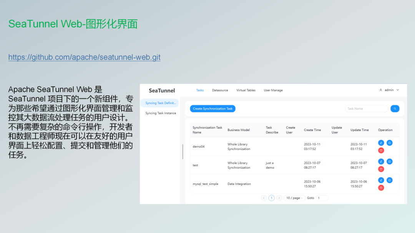Click the 2023-10-06 15:50:27 create time cell
The image size is (415, 233).
point(312,184)
